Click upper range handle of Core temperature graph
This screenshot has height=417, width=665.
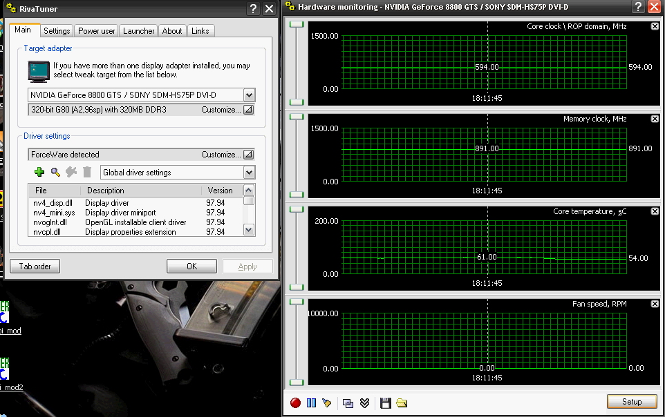pyautogui.click(x=297, y=209)
